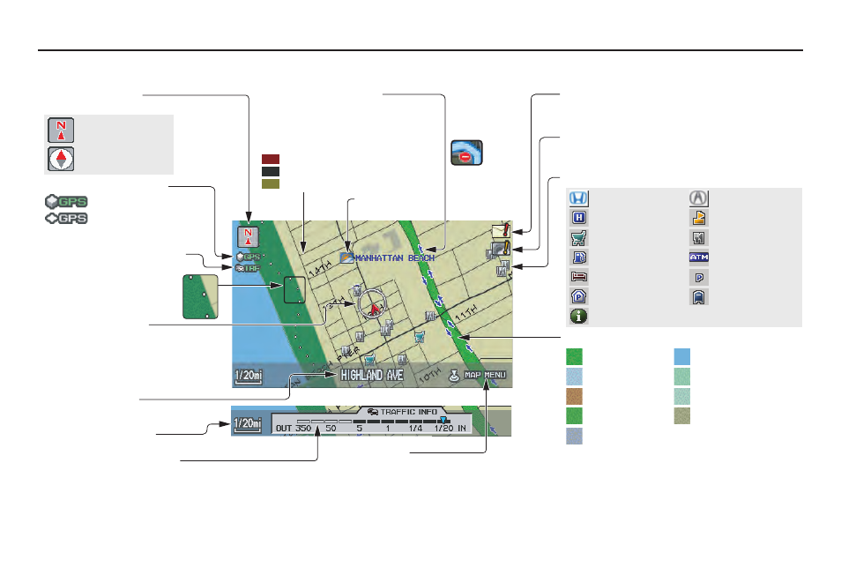Click the dark red color swatch

point(270,160)
